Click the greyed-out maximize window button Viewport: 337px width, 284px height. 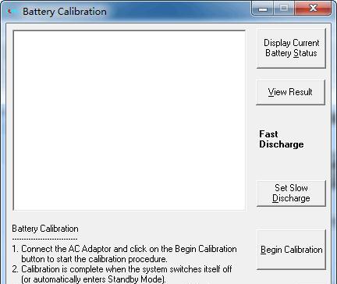pos(284,9)
